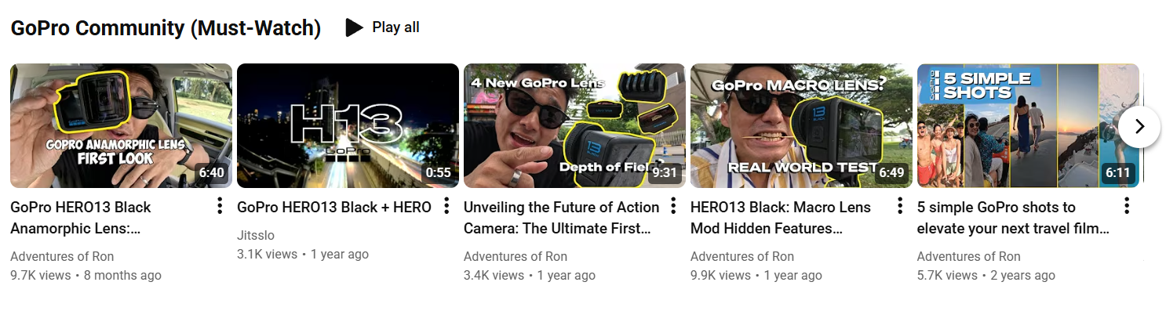Open title GoPro HERO13 Black Anamorphic Lens

tap(81, 218)
